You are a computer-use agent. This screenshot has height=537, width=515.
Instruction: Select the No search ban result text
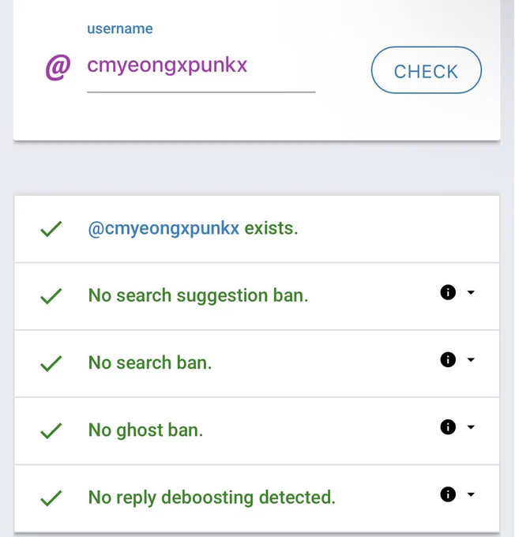click(x=150, y=362)
